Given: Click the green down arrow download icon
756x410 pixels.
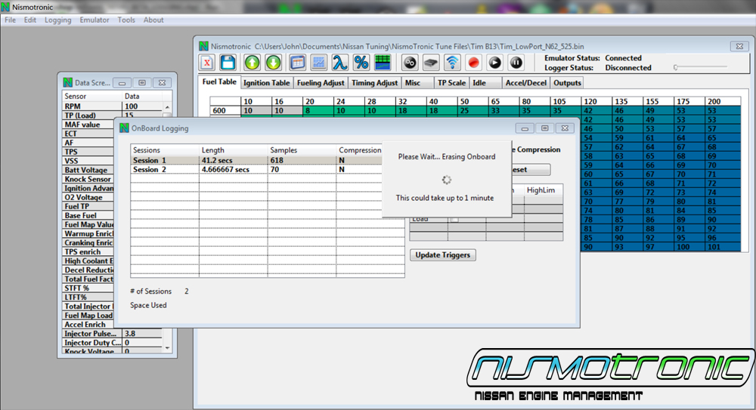Looking at the screenshot, I should pyautogui.click(x=274, y=63).
